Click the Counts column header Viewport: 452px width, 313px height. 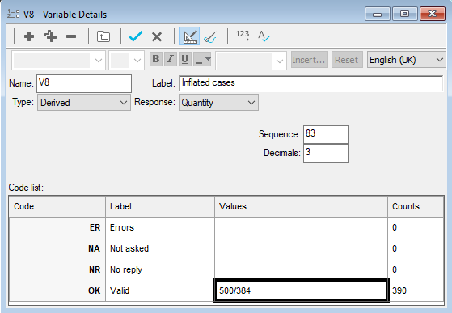click(416, 207)
